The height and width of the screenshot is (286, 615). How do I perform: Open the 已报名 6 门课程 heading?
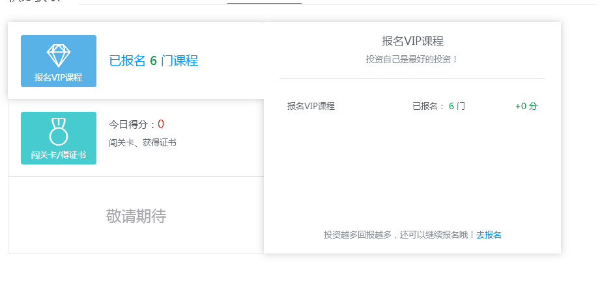[153, 61]
